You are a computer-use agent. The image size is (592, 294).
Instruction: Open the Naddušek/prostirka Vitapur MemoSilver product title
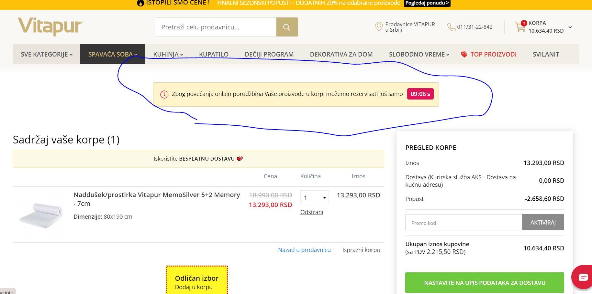(157, 199)
